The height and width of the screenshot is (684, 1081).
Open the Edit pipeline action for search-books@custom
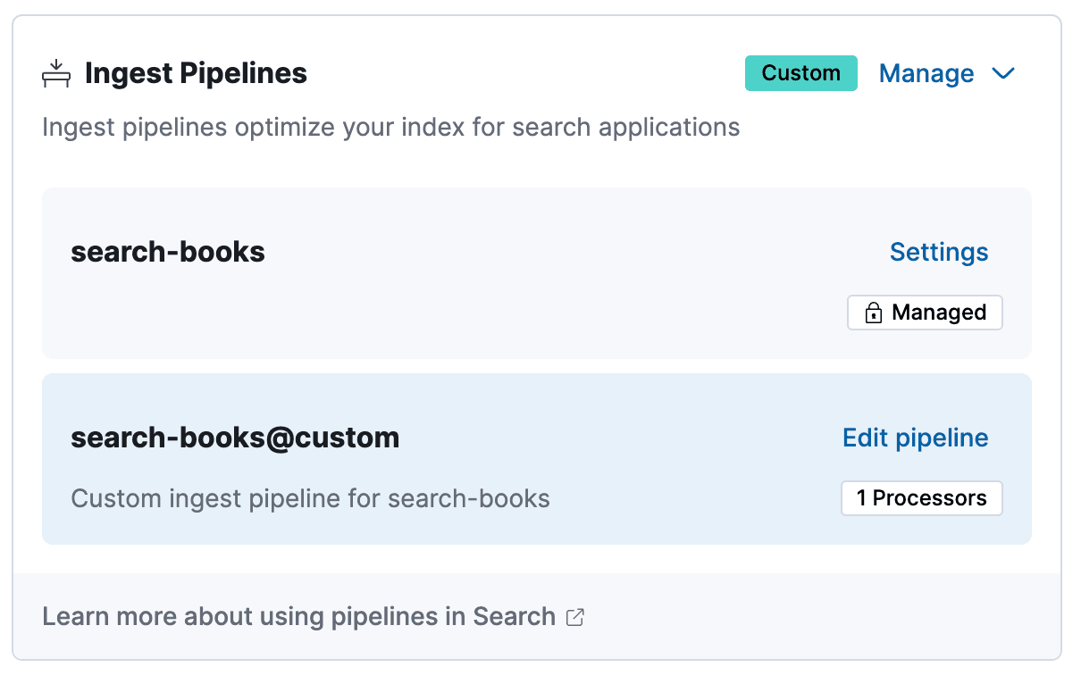pyautogui.click(x=915, y=438)
